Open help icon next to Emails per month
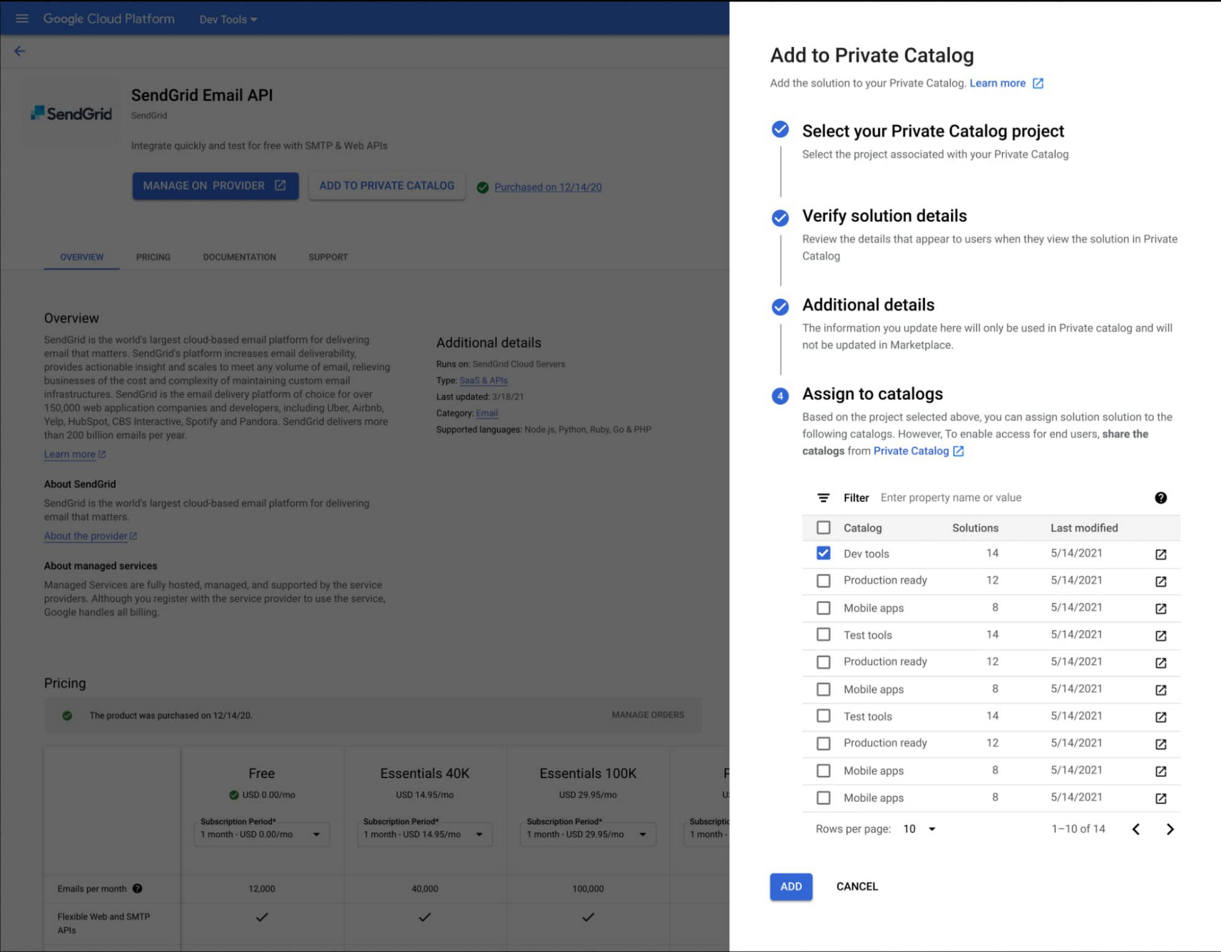 tap(137, 889)
